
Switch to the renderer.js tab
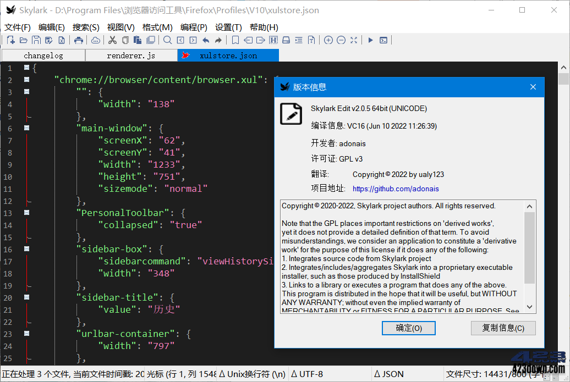click(x=131, y=55)
